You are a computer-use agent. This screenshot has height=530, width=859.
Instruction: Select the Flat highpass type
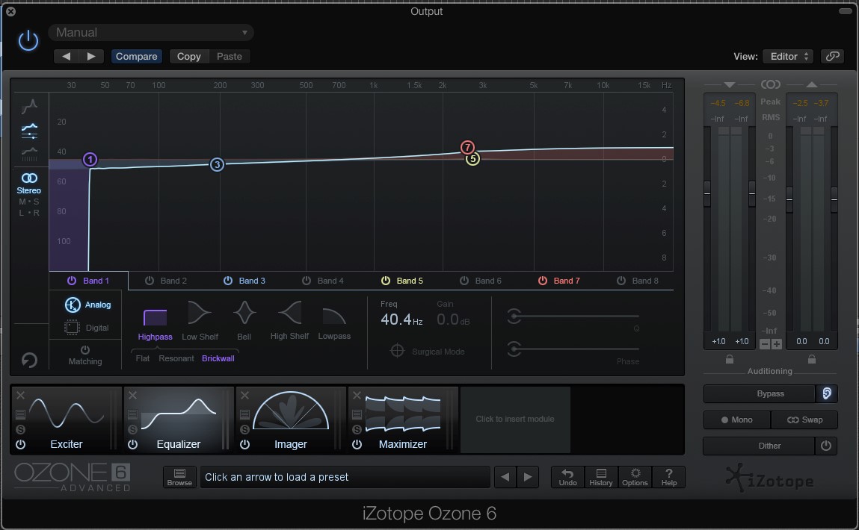pyautogui.click(x=143, y=358)
